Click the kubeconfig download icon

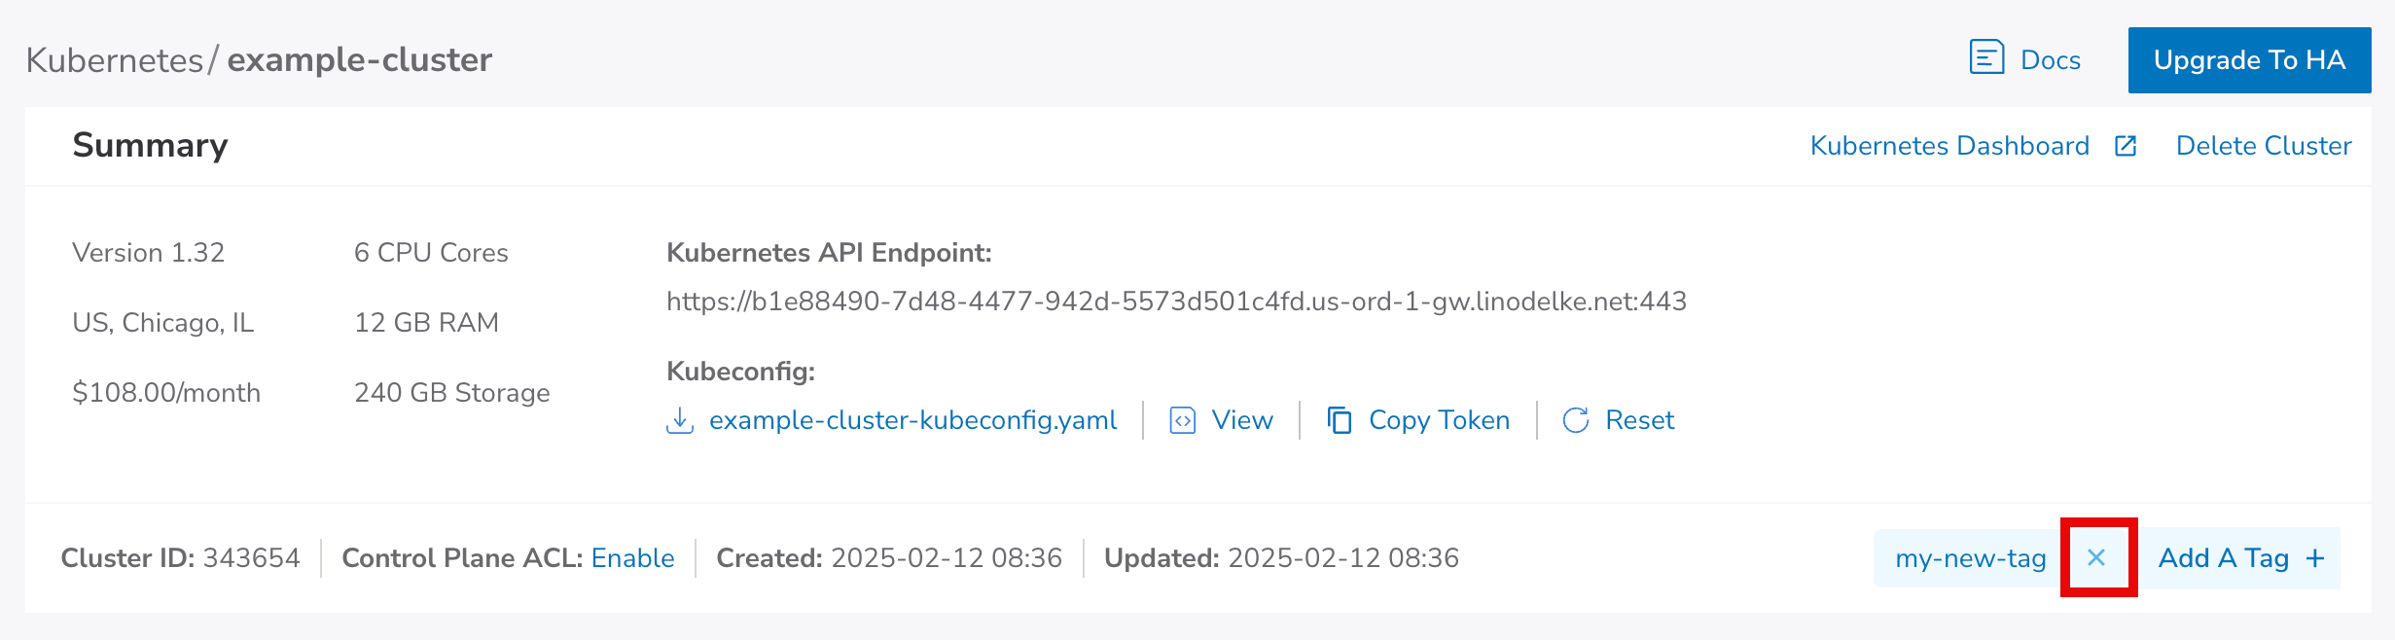click(679, 420)
